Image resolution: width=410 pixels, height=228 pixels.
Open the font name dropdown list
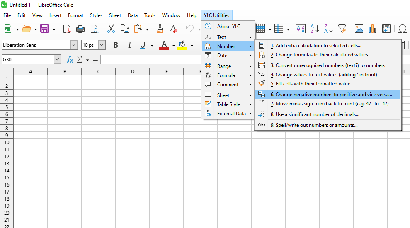coord(74,45)
